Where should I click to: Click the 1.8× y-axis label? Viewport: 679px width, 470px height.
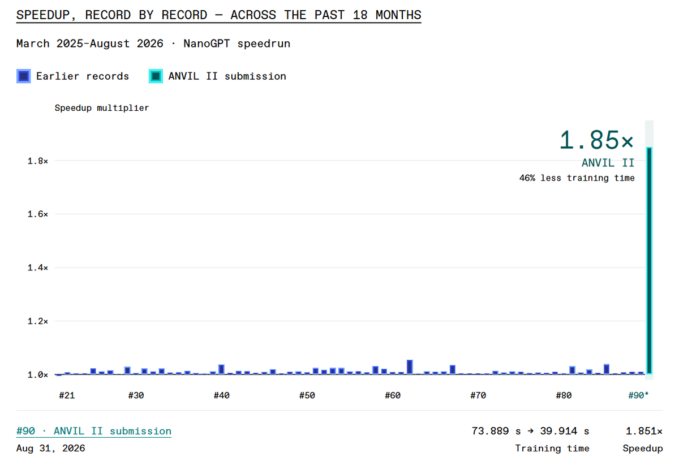(37, 161)
